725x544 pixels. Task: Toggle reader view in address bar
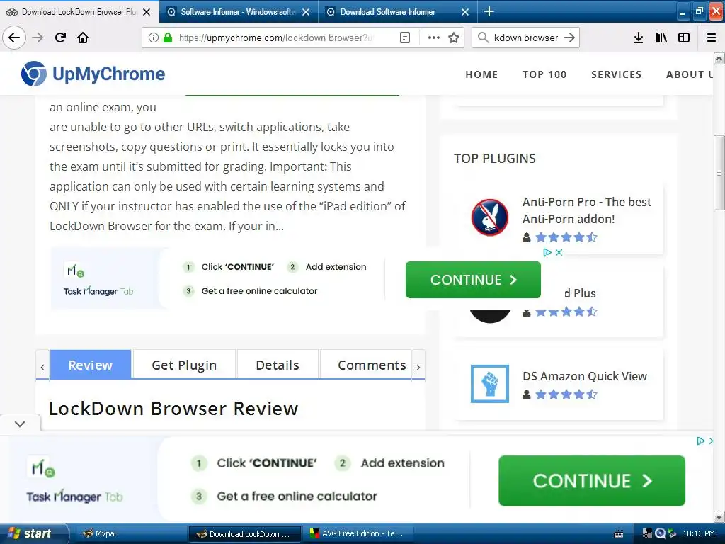coord(404,38)
